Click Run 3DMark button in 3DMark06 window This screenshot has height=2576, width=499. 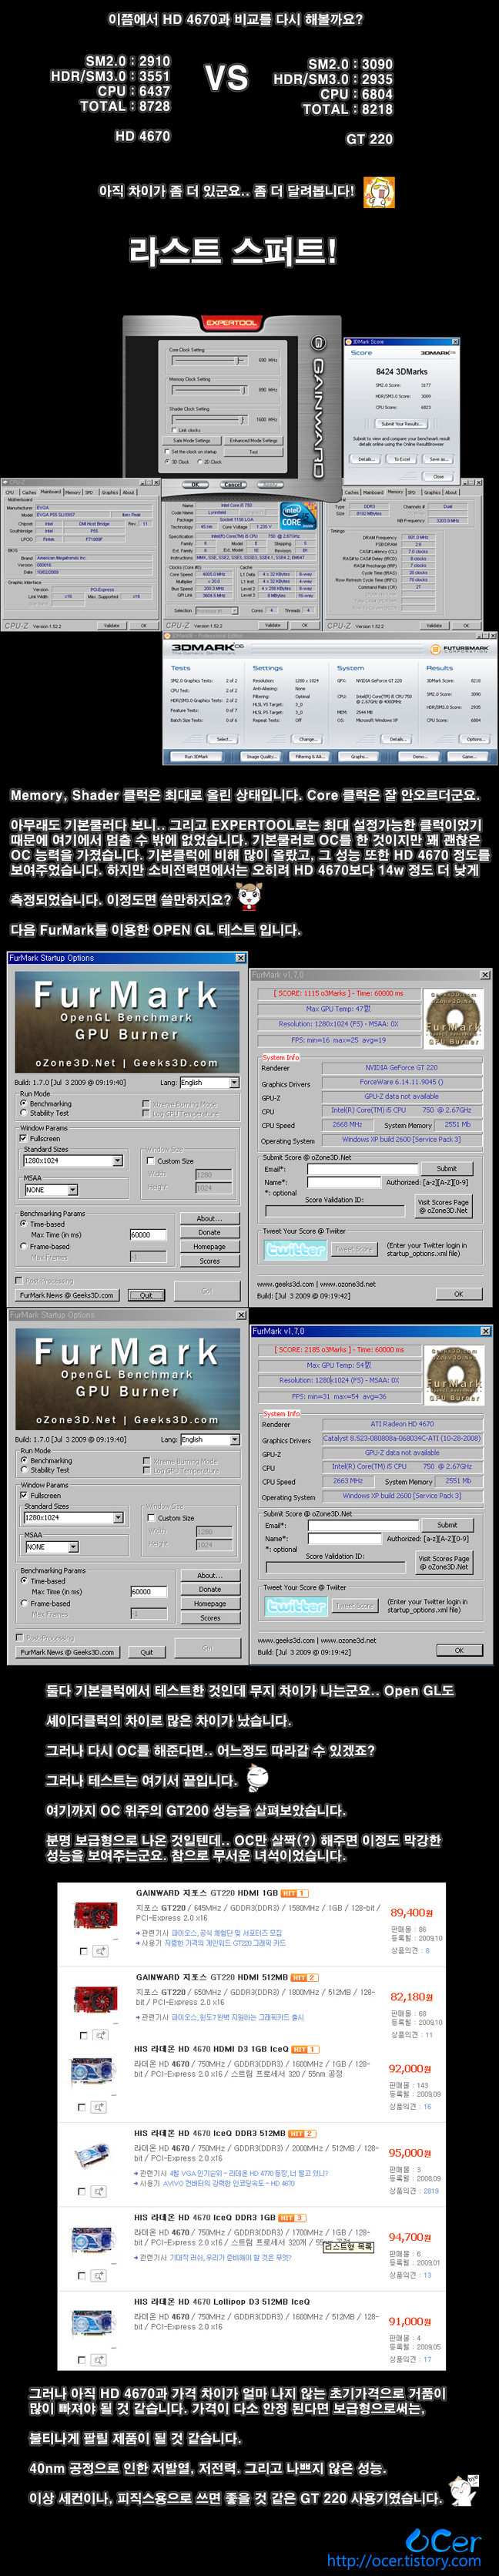pyautogui.click(x=196, y=756)
